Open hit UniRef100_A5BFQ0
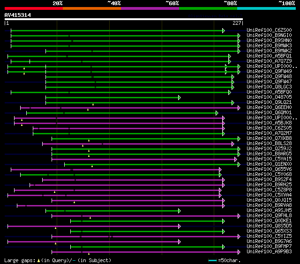Screen dimensions: 300x264 (x=269, y=92)
